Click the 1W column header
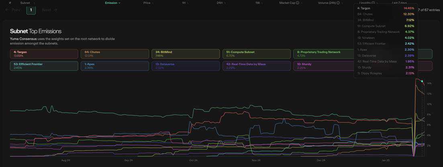 [257, 3]
